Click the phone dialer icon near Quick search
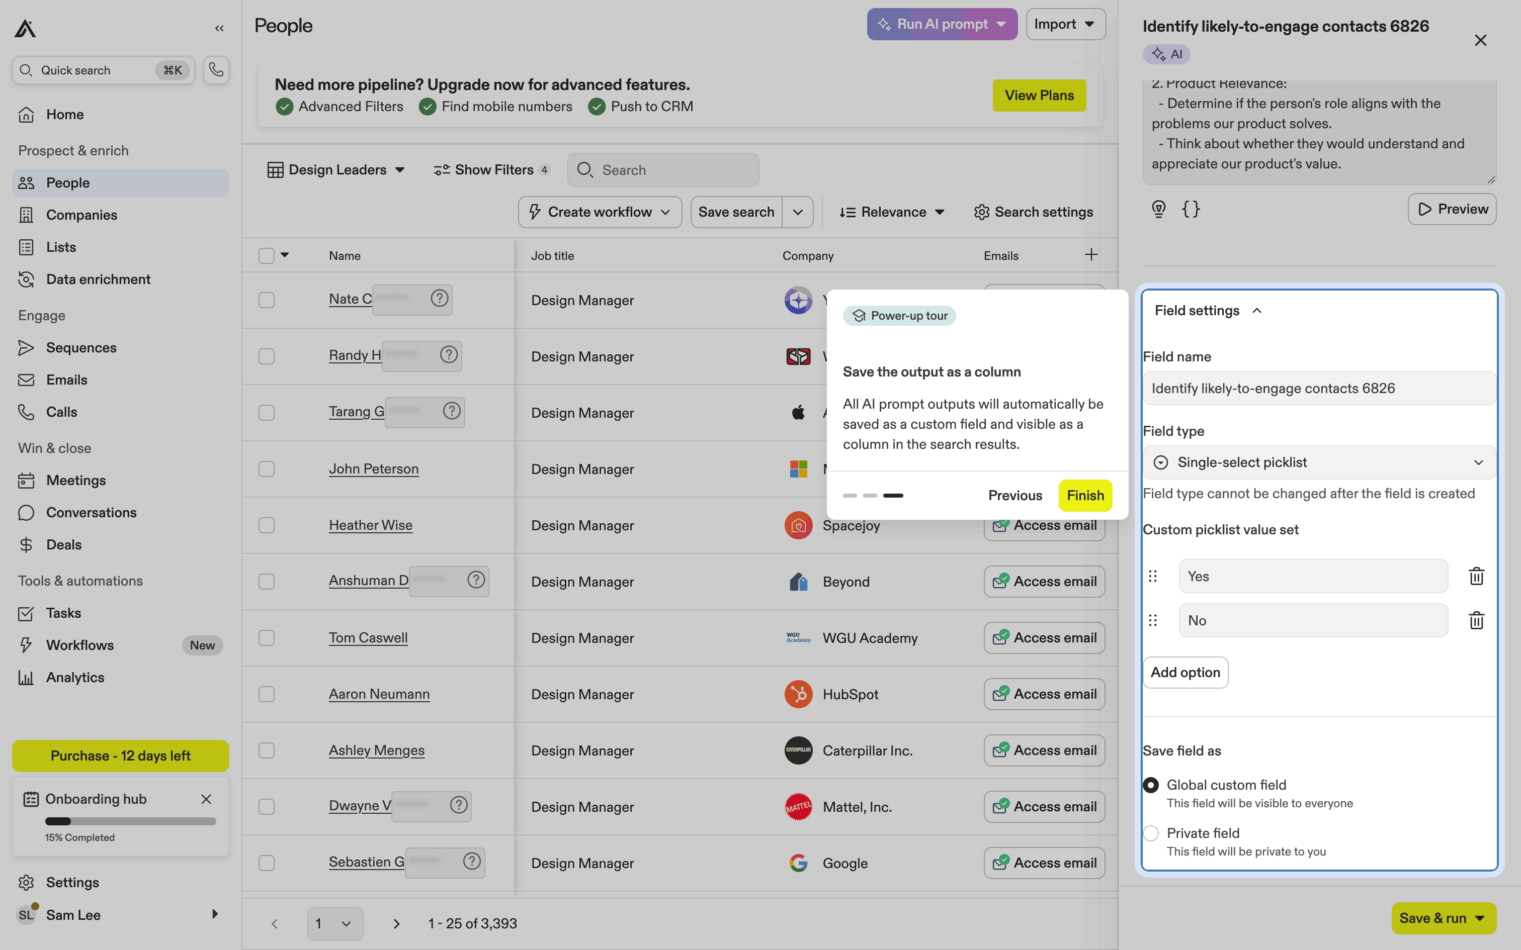 tap(216, 70)
